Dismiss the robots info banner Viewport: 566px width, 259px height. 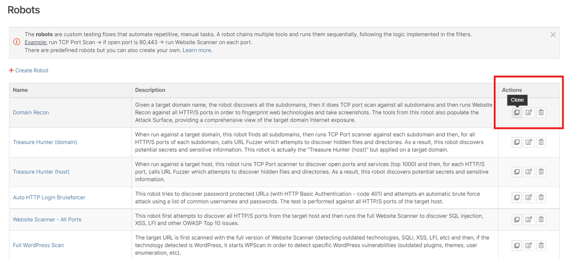[x=553, y=35]
